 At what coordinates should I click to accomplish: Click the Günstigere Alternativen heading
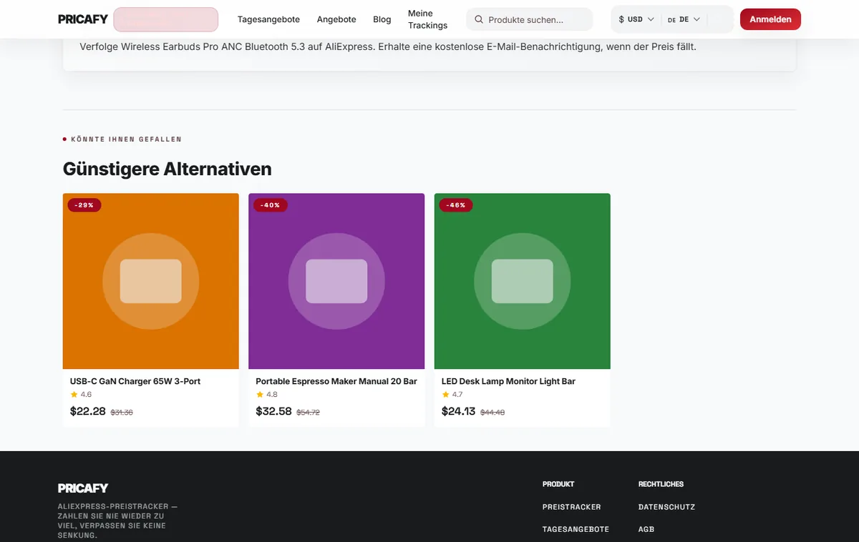point(168,169)
